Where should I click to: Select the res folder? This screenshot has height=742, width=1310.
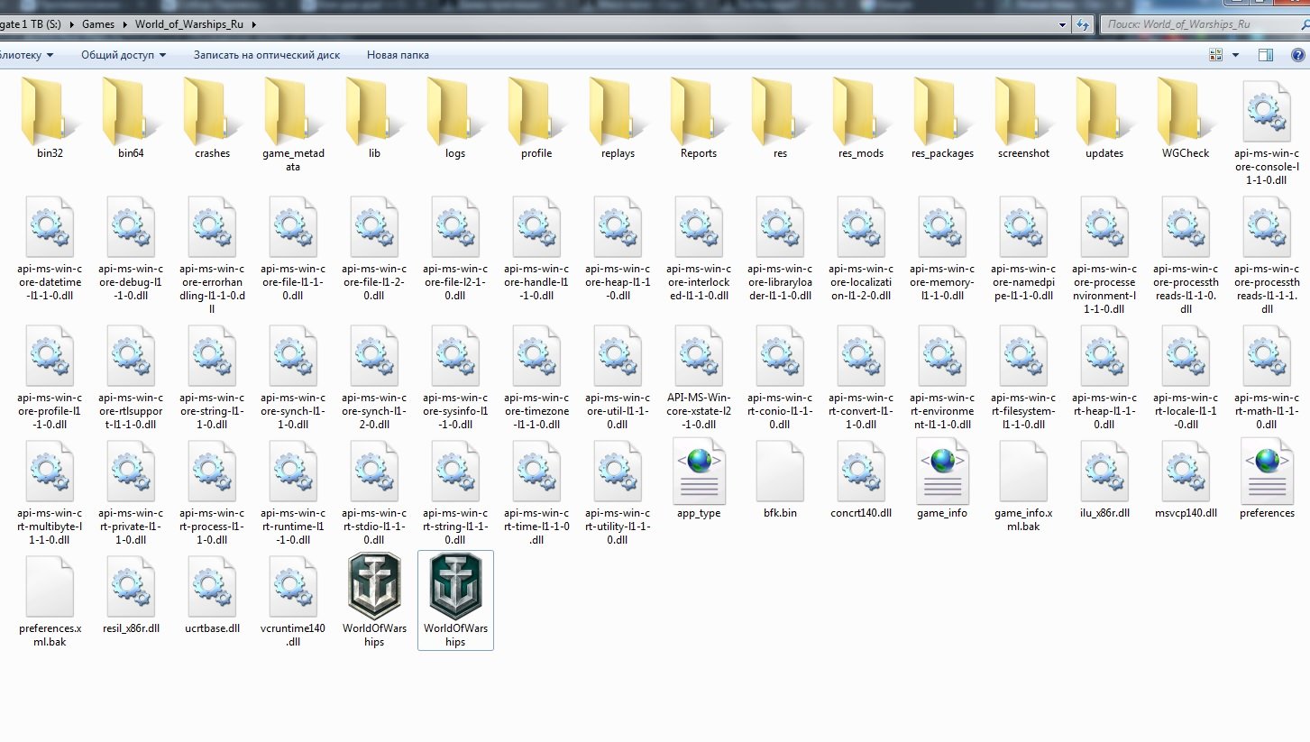tap(781, 120)
